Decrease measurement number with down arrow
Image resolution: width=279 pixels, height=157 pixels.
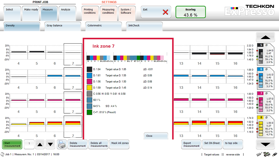(50, 144)
